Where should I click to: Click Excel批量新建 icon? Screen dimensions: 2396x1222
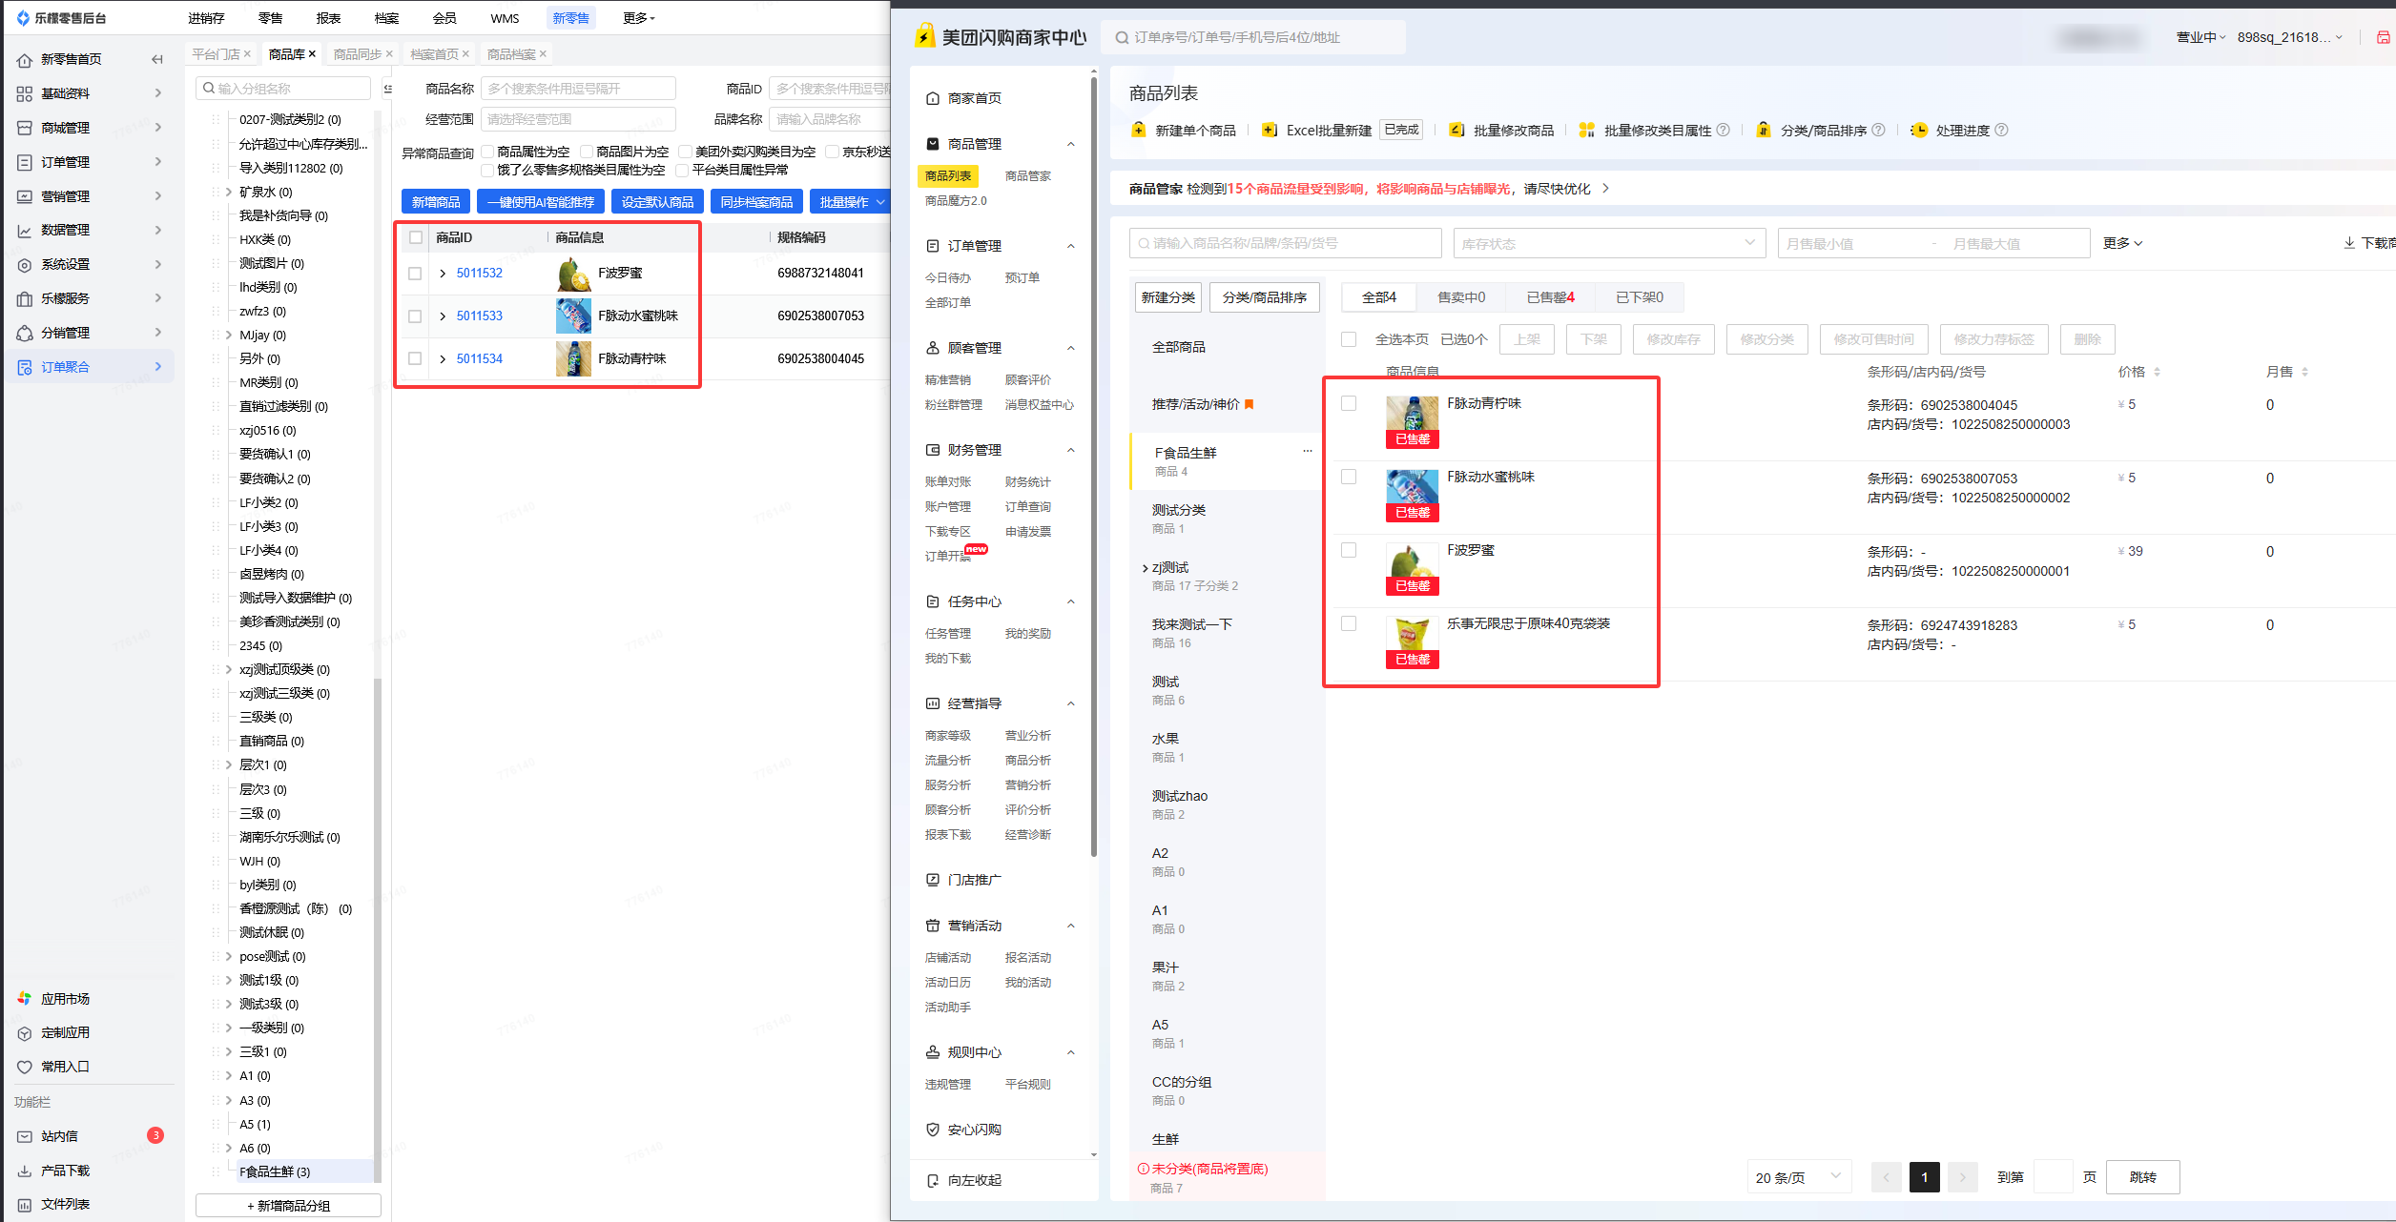1270,130
